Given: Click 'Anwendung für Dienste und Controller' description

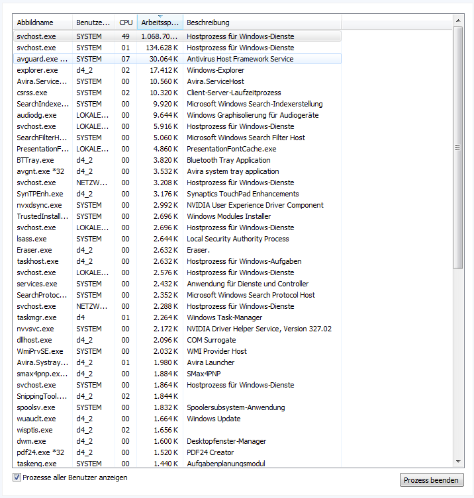Looking at the screenshot, I should coord(248,284).
